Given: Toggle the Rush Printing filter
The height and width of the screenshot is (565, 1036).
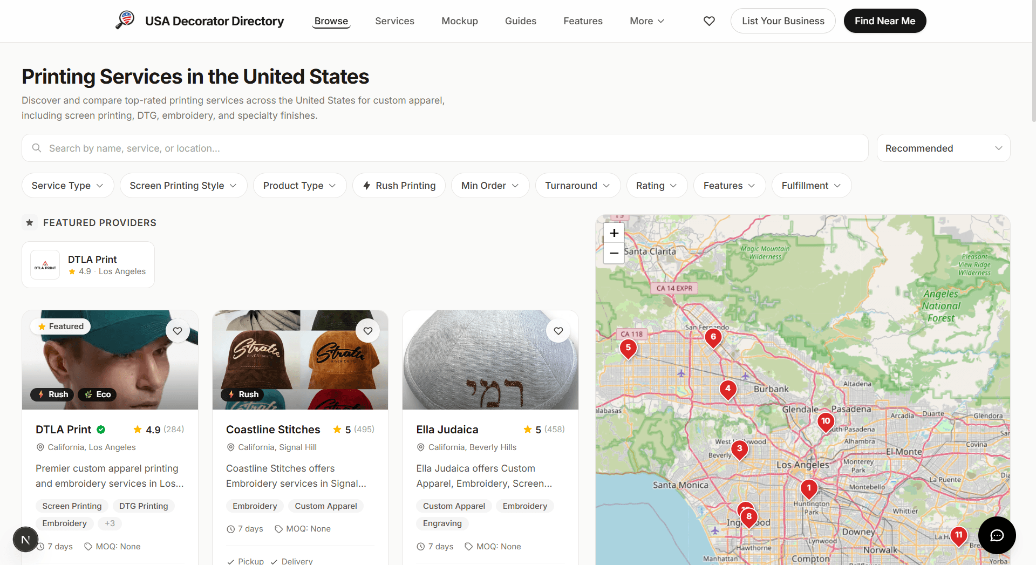Looking at the screenshot, I should [x=399, y=186].
